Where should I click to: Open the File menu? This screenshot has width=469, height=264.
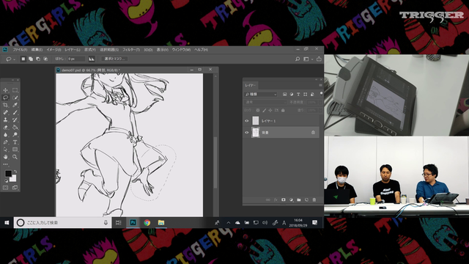click(x=20, y=50)
